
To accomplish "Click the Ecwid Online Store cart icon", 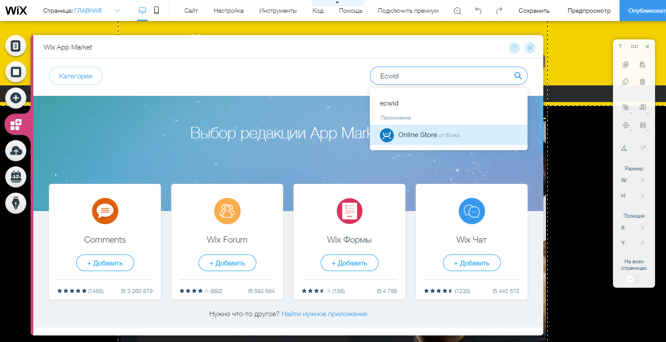I will pyautogui.click(x=387, y=135).
